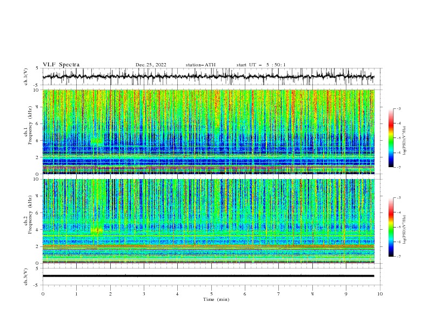Click the lower 'log(PSD)(V²/Hz)' scale label
The width and height of the screenshot is (428, 330).
click(x=404, y=230)
